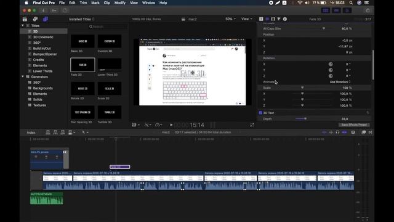Open Transitions browser icon

point(371,132)
